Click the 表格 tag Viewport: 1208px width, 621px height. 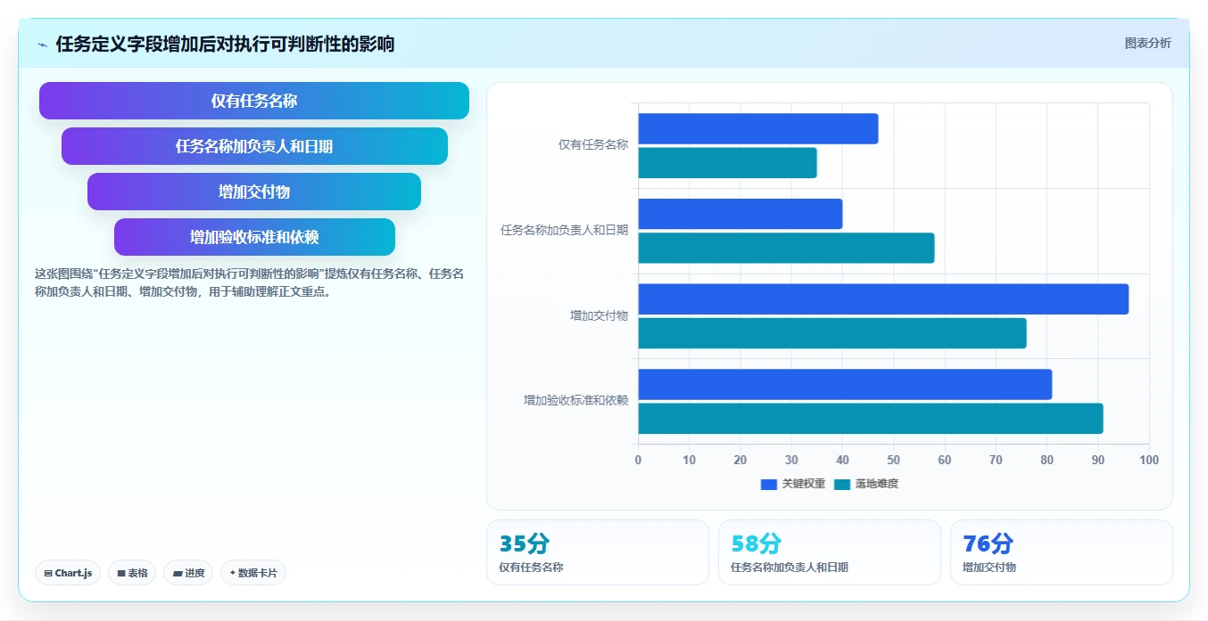pyautogui.click(x=133, y=573)
